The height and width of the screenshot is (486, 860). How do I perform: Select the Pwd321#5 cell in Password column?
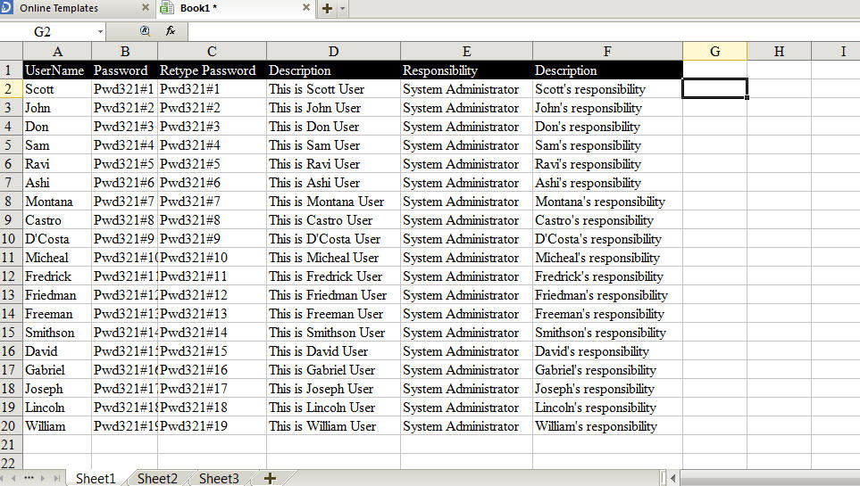click(x=124, y=164)
